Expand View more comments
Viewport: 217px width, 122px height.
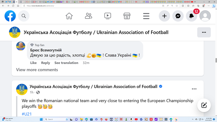coord(37,70)
